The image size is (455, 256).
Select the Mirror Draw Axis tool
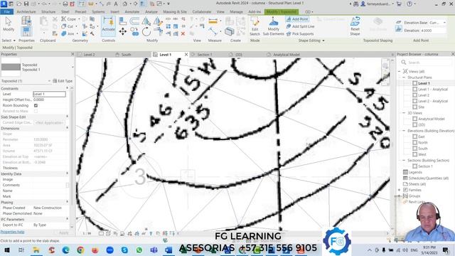click(x=158, y=21)
